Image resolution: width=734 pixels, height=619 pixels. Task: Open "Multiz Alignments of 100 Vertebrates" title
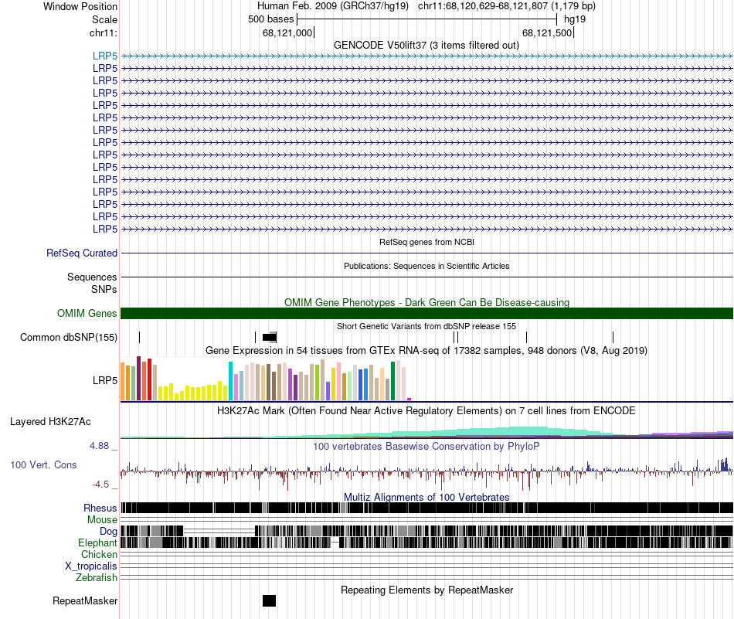[x=426, y=497]
